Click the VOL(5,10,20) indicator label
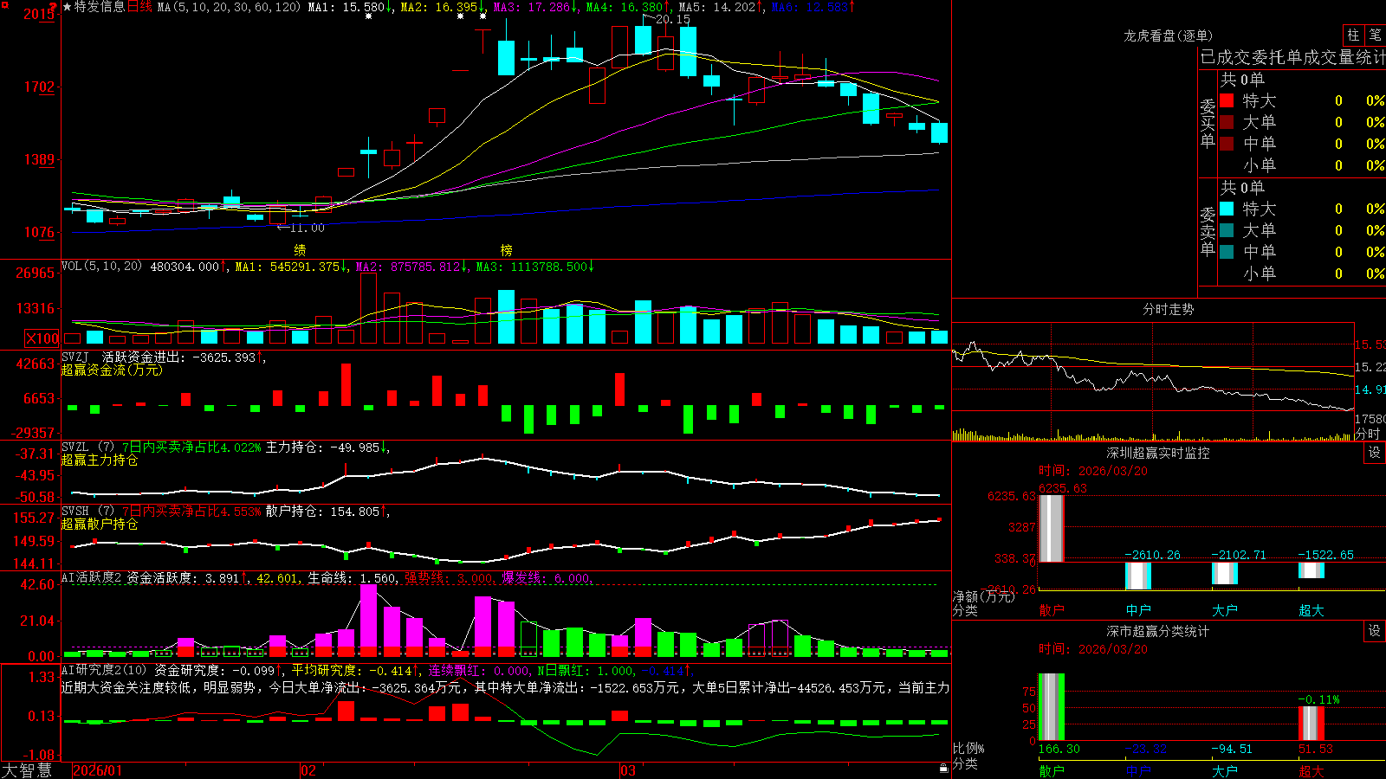Viewport: 1386px width, 779px height. 101,267
